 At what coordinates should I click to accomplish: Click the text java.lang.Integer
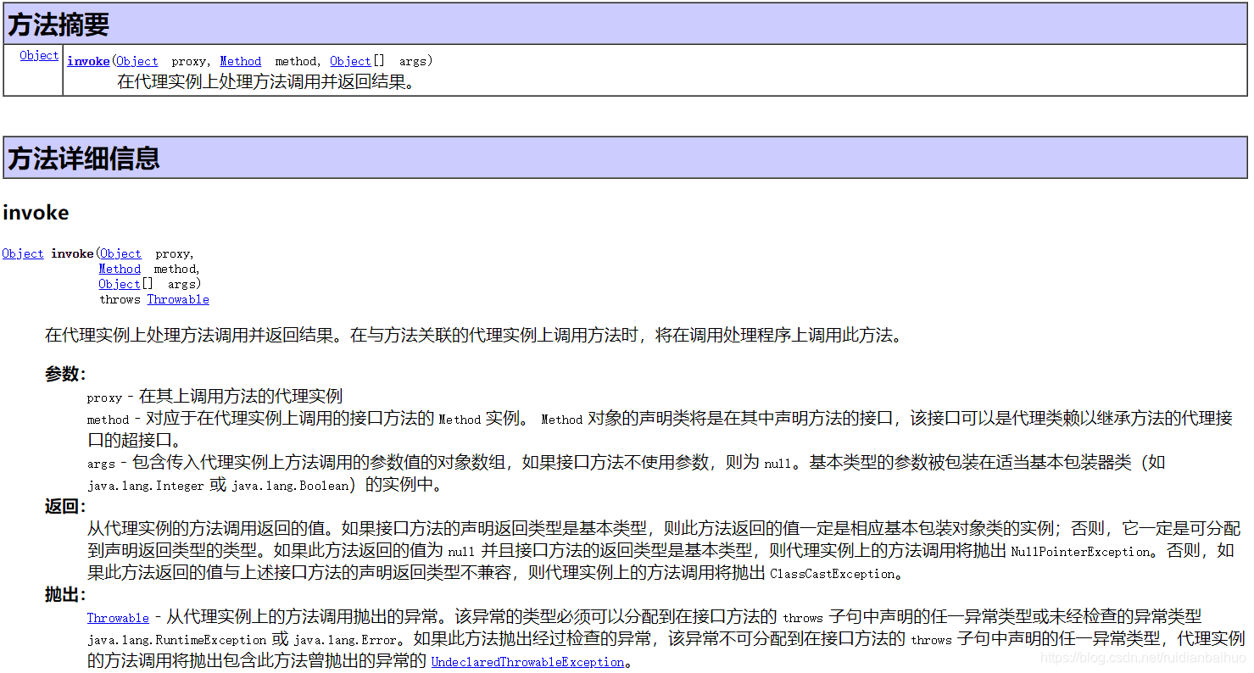[146, 486]
